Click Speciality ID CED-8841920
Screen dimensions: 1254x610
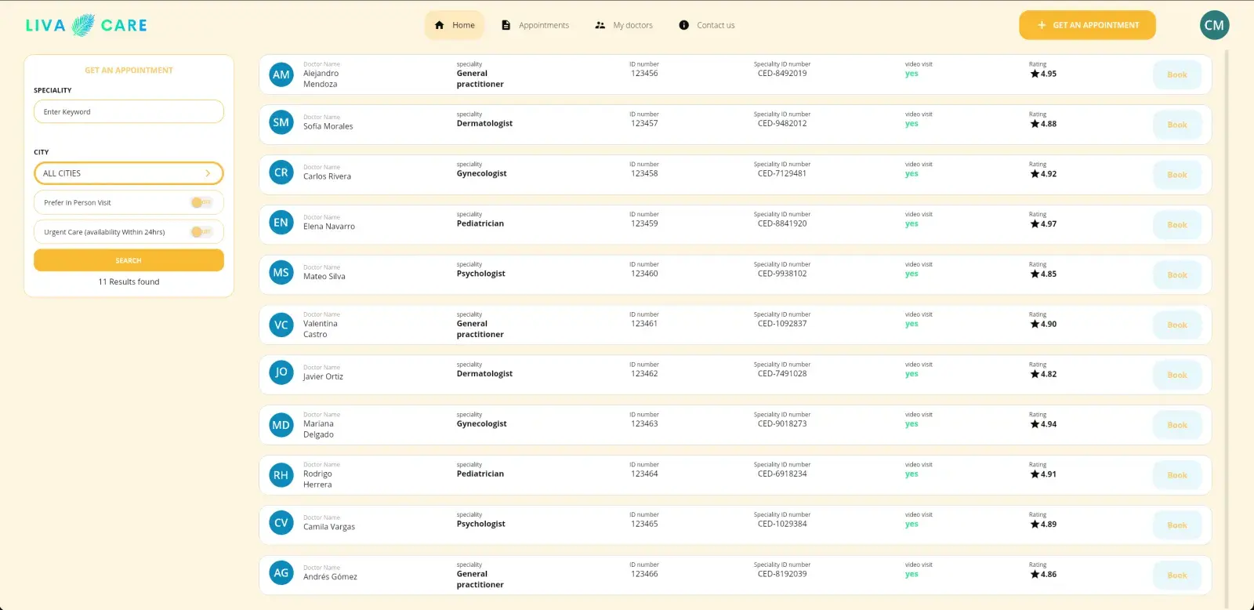coord(782,223)
